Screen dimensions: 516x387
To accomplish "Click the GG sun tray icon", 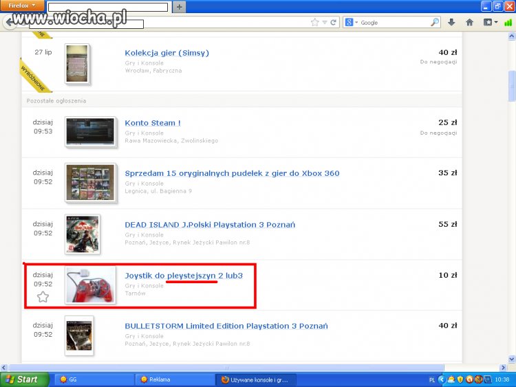I will 451,379.
